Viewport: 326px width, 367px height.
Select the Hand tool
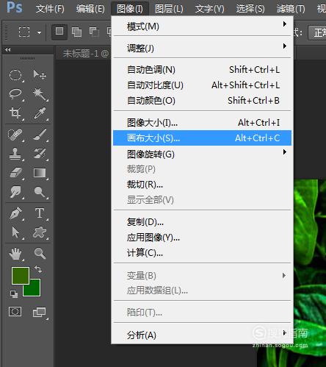(x=15, y=254)
